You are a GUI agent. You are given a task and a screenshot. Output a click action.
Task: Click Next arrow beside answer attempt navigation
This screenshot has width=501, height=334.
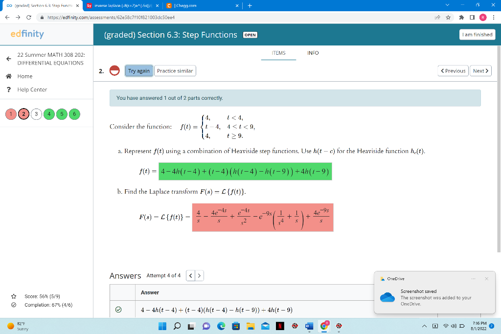pyautogui.click(x=199, y=275)
